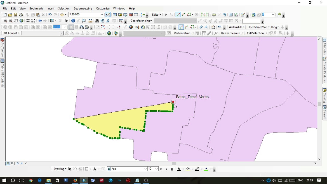Pause drawing of the map

tap(22, 163)
